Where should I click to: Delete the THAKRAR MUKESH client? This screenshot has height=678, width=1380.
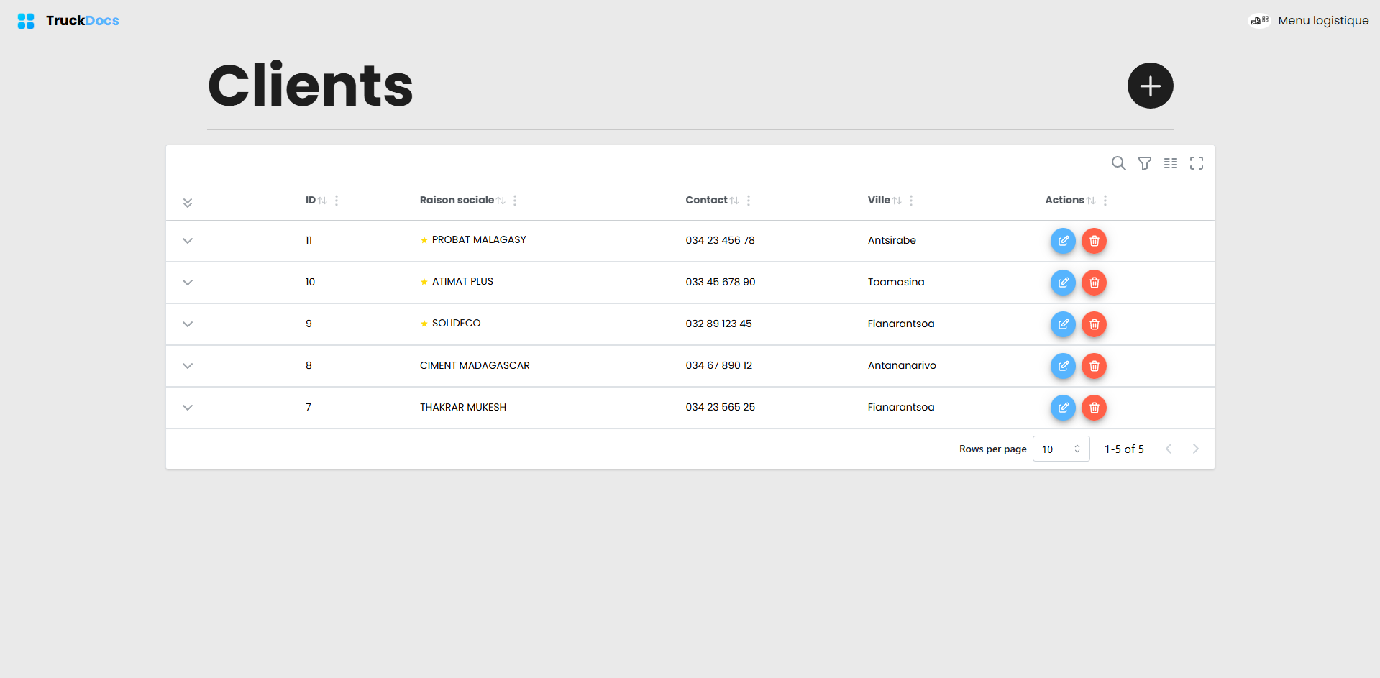[1094, 408]
